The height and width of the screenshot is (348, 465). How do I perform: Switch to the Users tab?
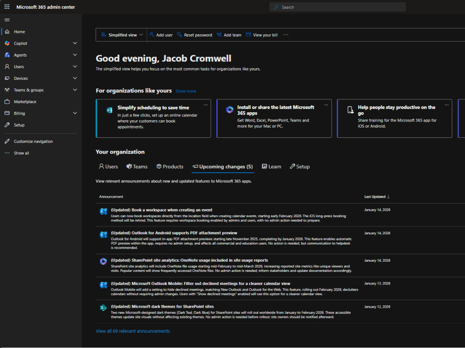coord(108,167)
